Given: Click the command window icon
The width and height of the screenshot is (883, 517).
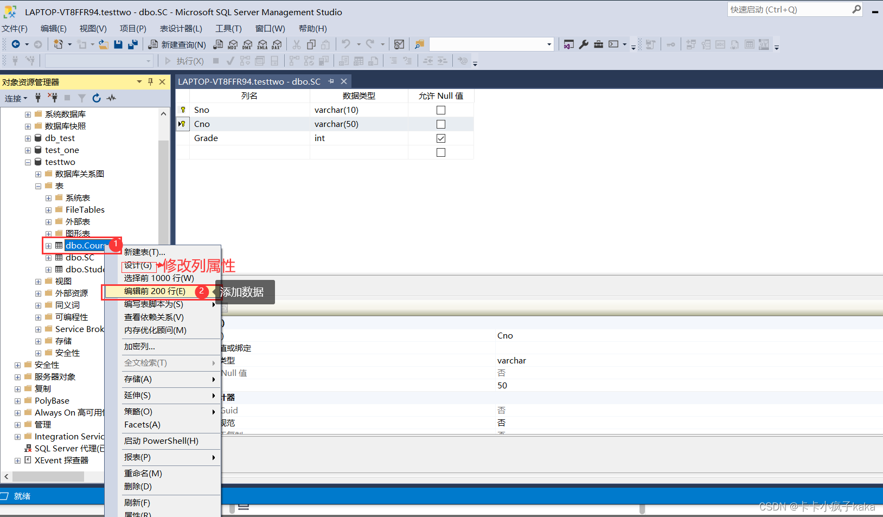Looking at the screenshot, I should pyautogui.click(x=613, y=44).
